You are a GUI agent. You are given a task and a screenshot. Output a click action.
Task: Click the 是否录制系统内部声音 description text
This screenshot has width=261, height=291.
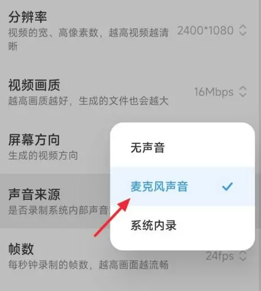(x=59, y=210)
